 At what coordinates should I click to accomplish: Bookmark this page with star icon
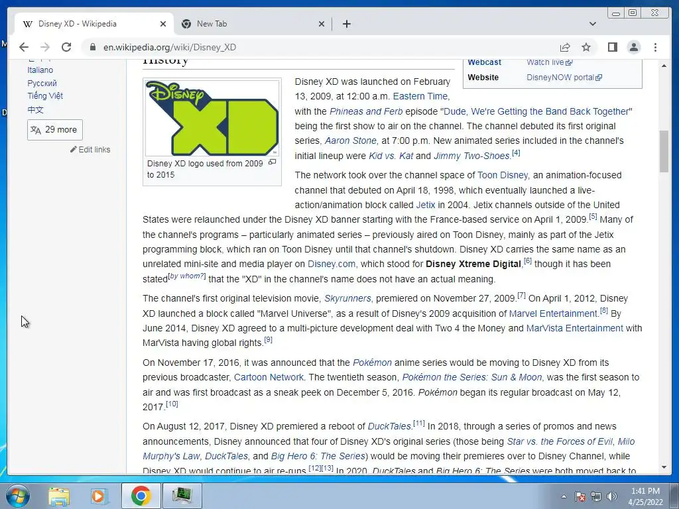point(586,47)
